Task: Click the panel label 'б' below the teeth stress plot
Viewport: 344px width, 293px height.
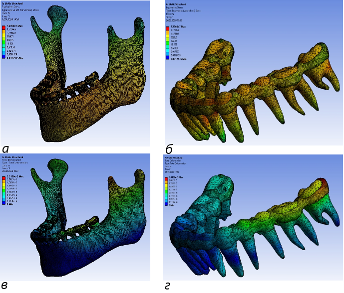Action: click(x=170, y=147)
